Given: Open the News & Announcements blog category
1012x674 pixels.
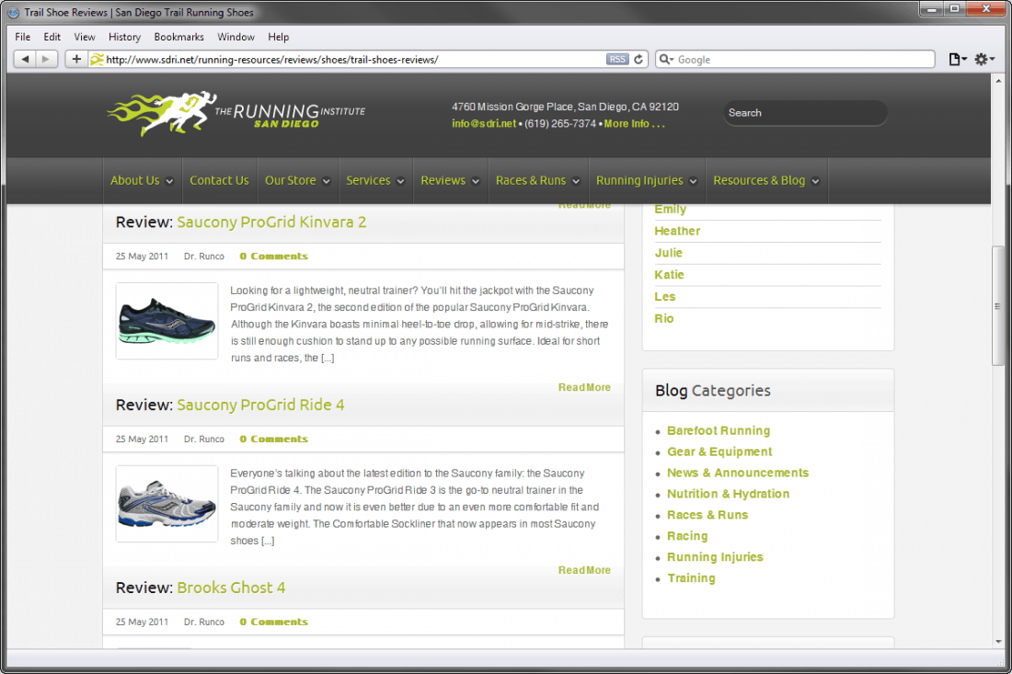Looking at the screenshot, I should (738, 473).
